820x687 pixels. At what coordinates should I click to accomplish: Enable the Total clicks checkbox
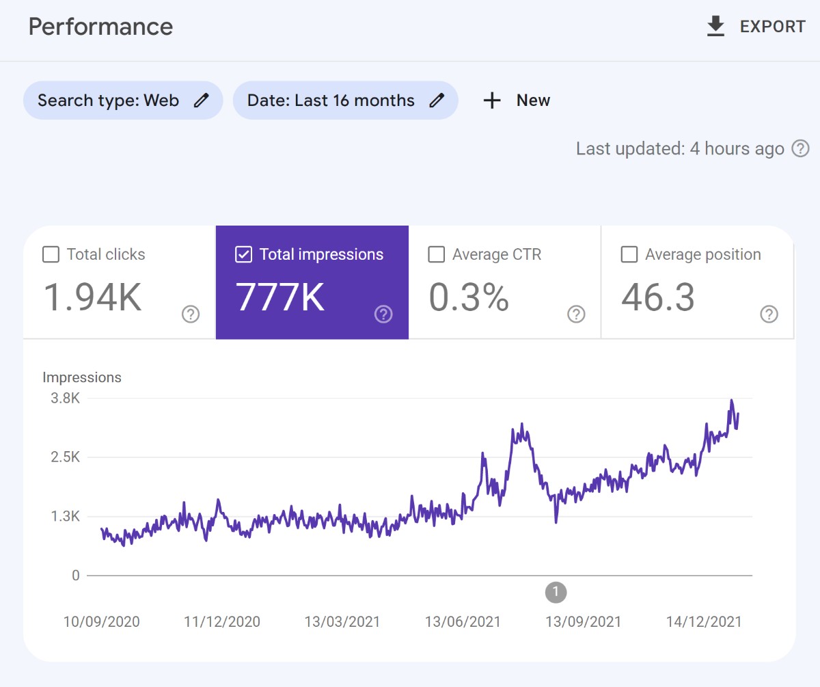pos(51,254)
